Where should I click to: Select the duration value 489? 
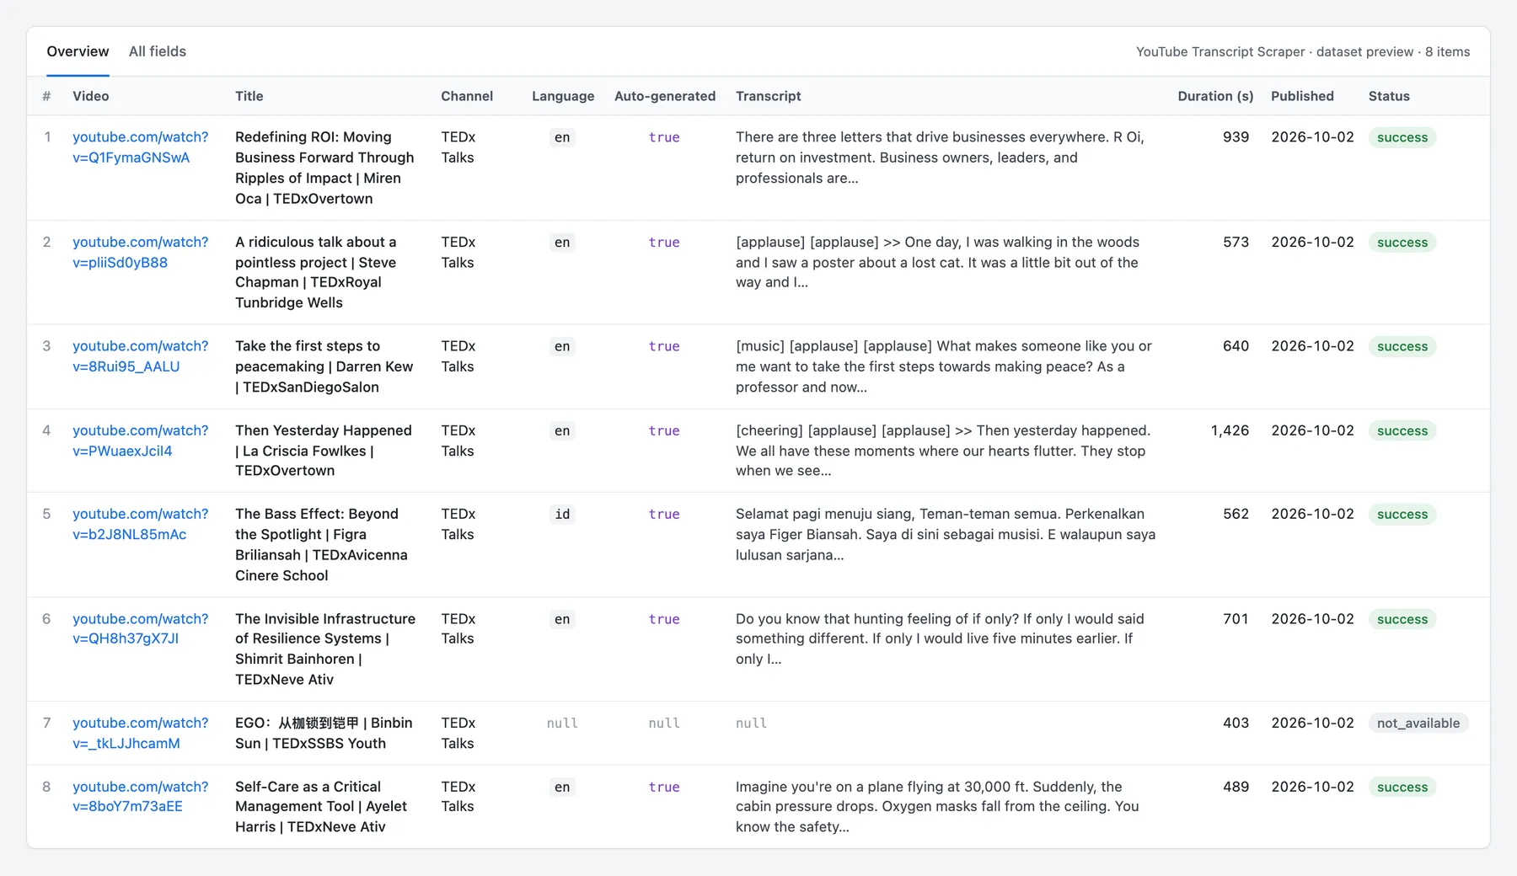click(1236, 786)
